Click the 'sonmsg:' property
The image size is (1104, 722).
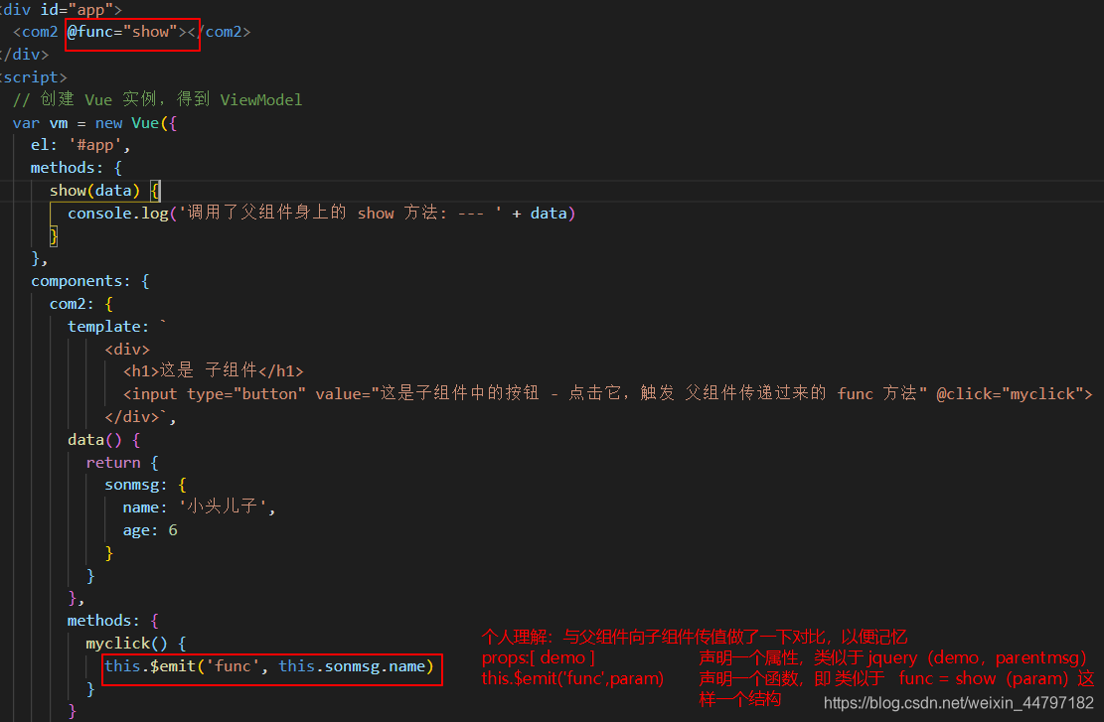point(136,485)
